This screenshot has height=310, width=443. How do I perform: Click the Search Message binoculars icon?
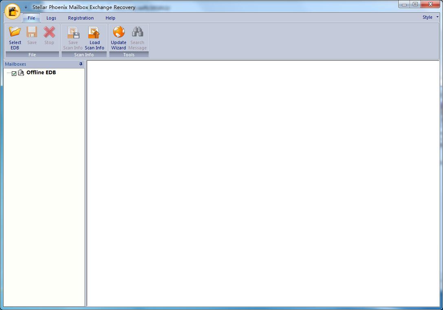click(137, 32)
